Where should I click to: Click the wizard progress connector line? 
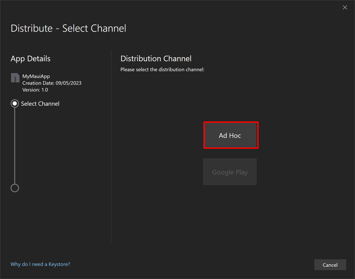(x=15, y=145)
